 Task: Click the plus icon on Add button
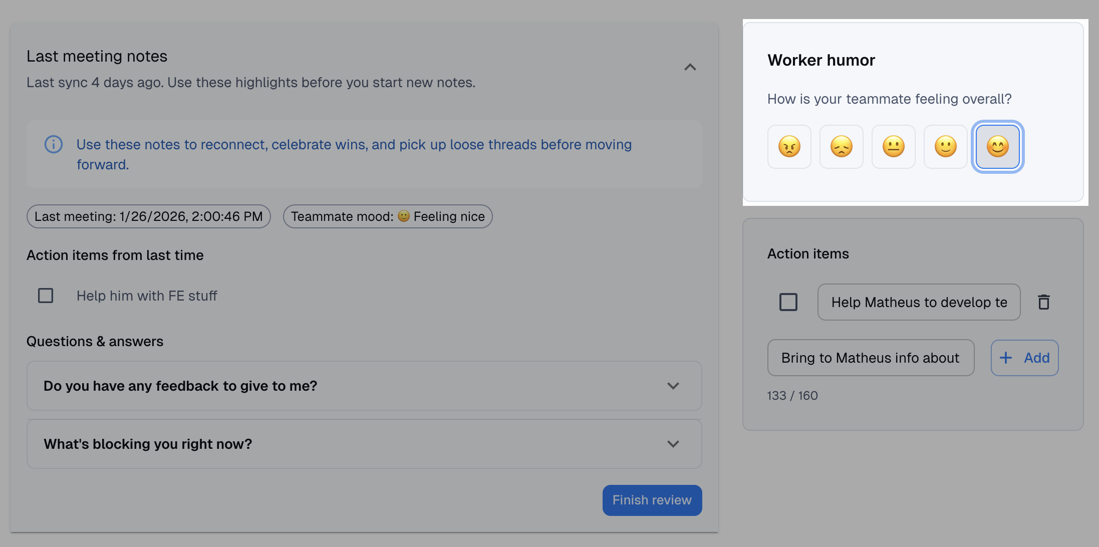pos(1006,358)
